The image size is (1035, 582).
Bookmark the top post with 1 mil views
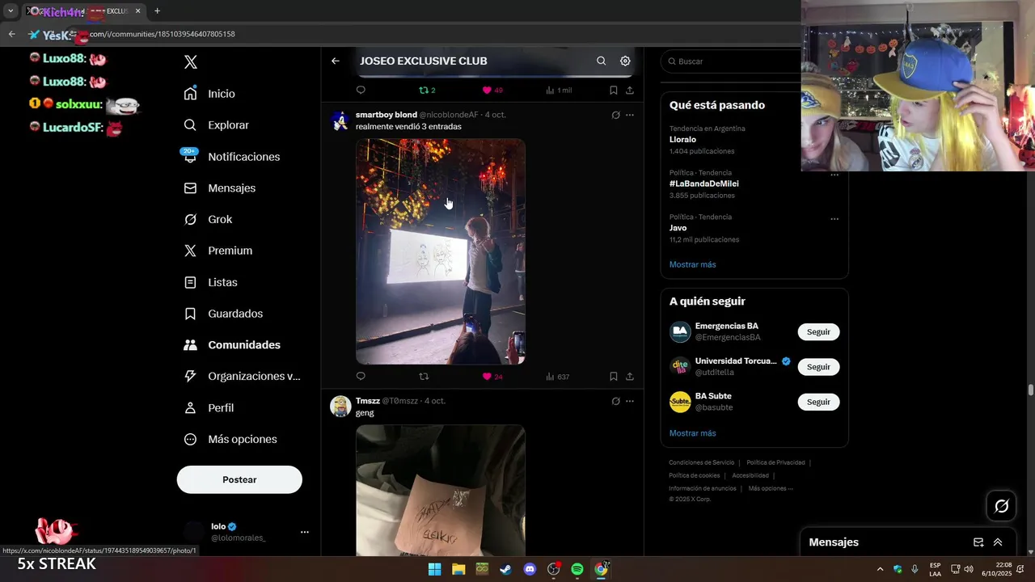(x=614, y=91)
